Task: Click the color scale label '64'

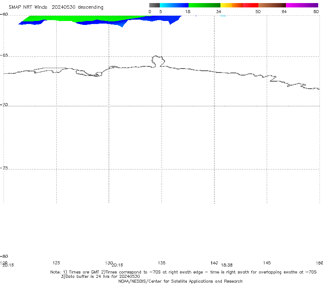Action: pyautogui.click(x=284, y=11)
